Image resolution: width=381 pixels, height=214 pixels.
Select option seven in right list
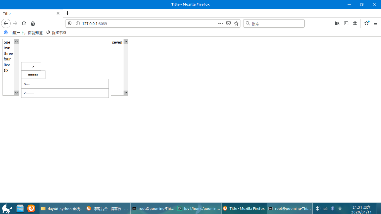[x=117, y=42]
